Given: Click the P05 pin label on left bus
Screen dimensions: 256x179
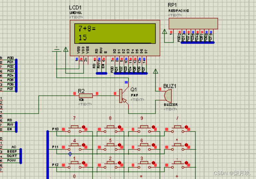Looking at the screenshot, I should pos(10,80).
